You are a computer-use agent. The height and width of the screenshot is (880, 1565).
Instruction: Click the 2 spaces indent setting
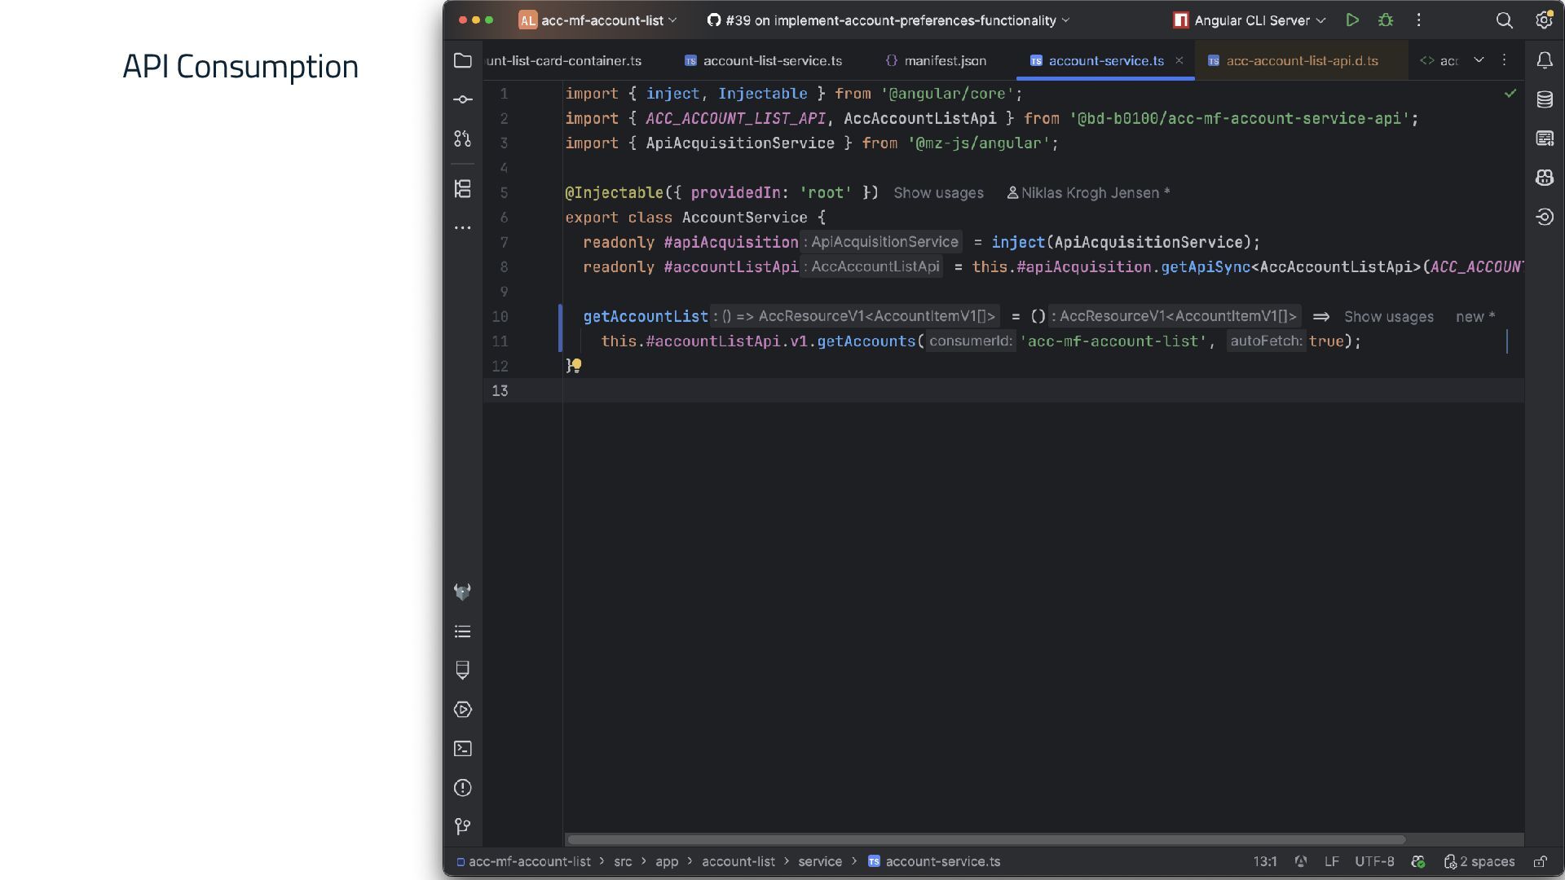point(1479,861)
